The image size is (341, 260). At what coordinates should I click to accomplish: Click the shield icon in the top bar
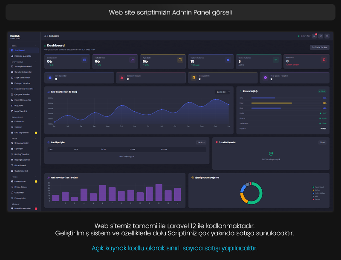coord(321,36)
